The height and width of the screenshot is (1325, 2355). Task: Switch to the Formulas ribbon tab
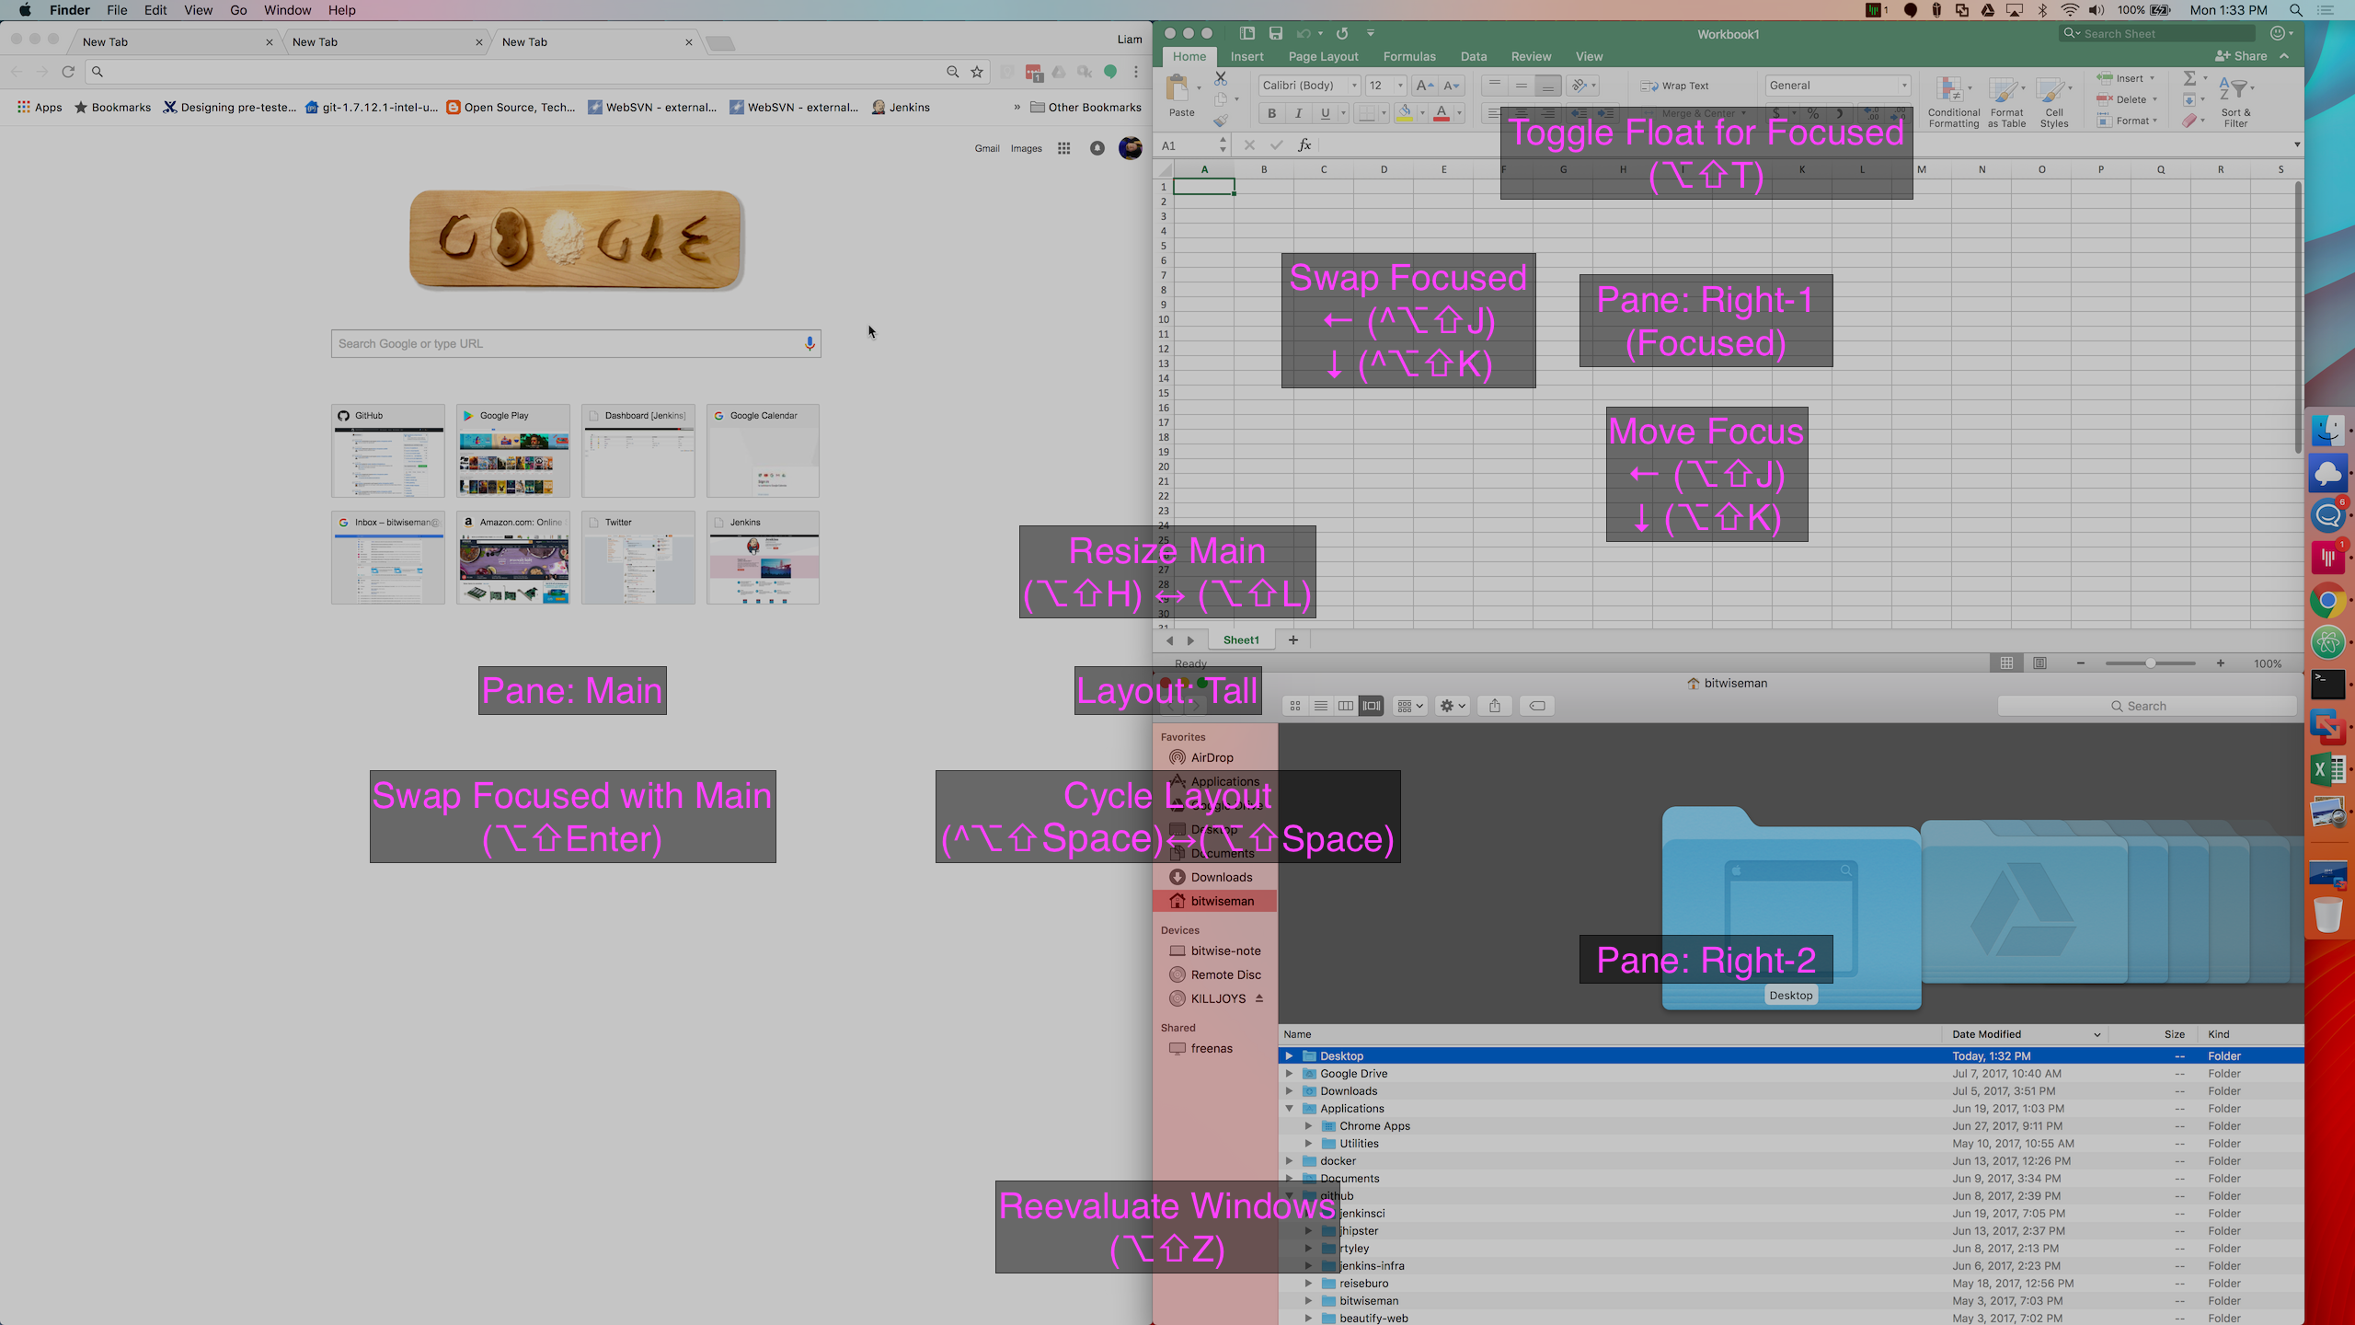pyautogui.click(x=1409, y=56)
